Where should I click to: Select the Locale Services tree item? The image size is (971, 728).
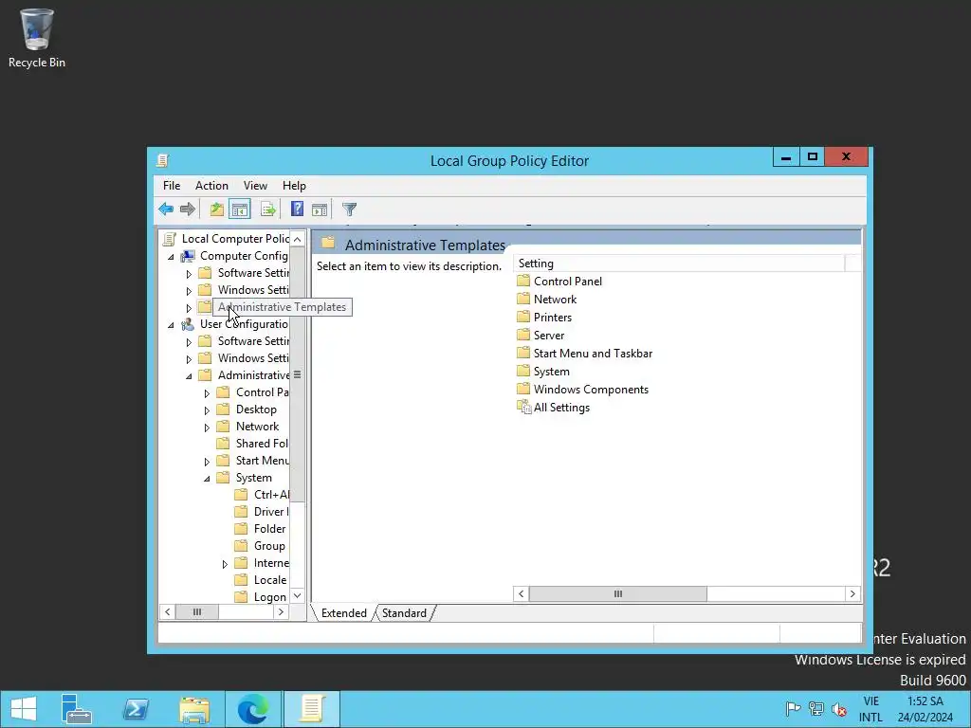(261, 580)
